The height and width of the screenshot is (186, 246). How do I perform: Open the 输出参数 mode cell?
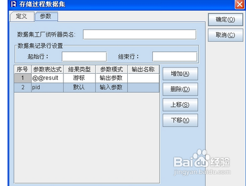[x=111, y=78]
